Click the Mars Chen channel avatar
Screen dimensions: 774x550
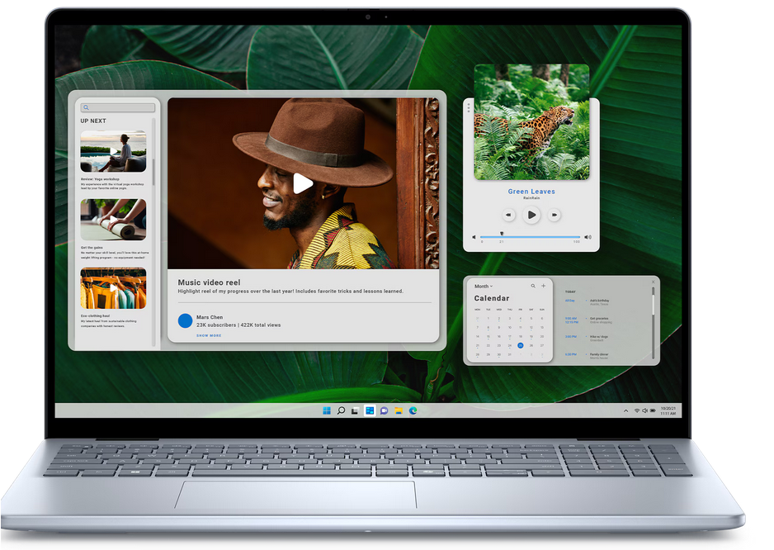tap(185, 320)
